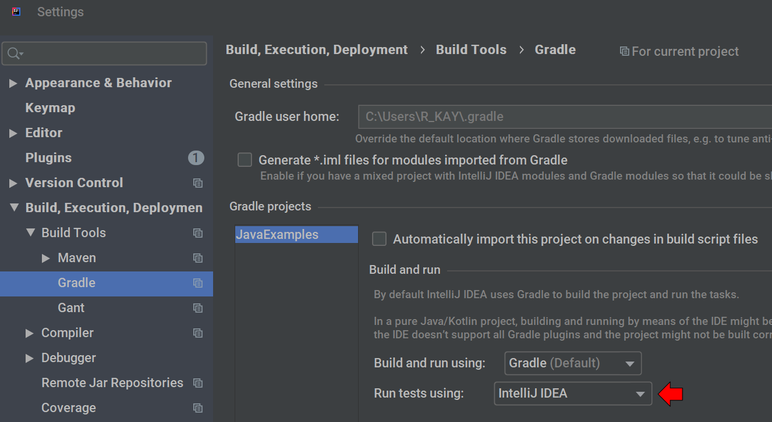Enable Generate *.iml files for modules checkbox
772x422 pixels.
point(245,160)
